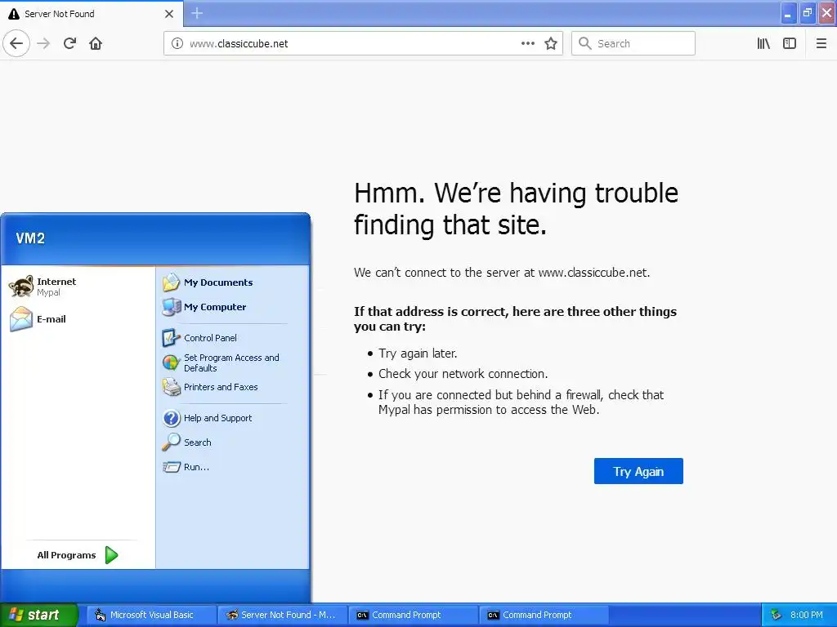Click the Control Panel icon
Viewport: 837px width, 627px height.
click(x=172, y=337)
